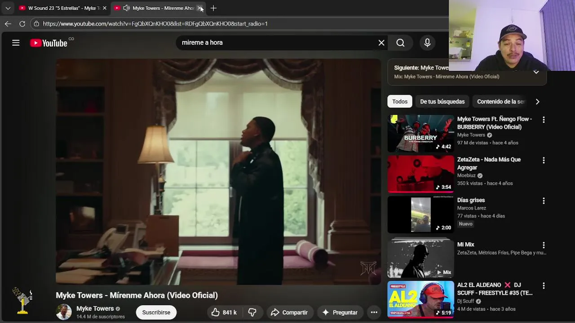Show more filter chips arrow
The height and width of the screenshot is (323, 575).
point(537,101)
